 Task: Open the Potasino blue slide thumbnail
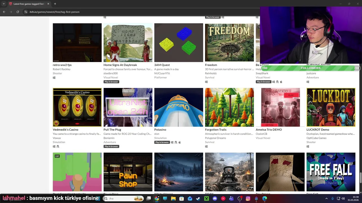tap(178, 107)
